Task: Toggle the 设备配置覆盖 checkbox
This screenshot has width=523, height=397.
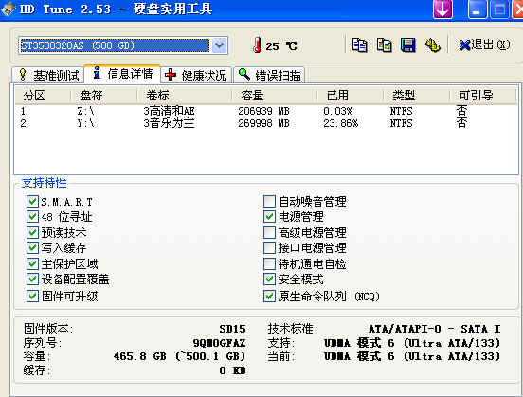Action: coord(32,280)
